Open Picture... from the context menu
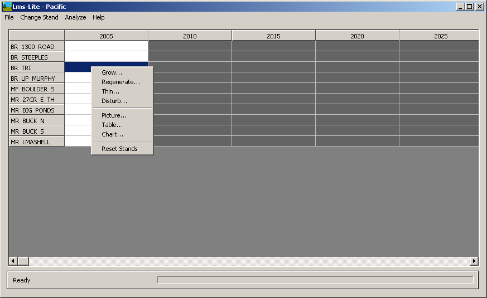 pyautogui.click(x=114, y=115)
